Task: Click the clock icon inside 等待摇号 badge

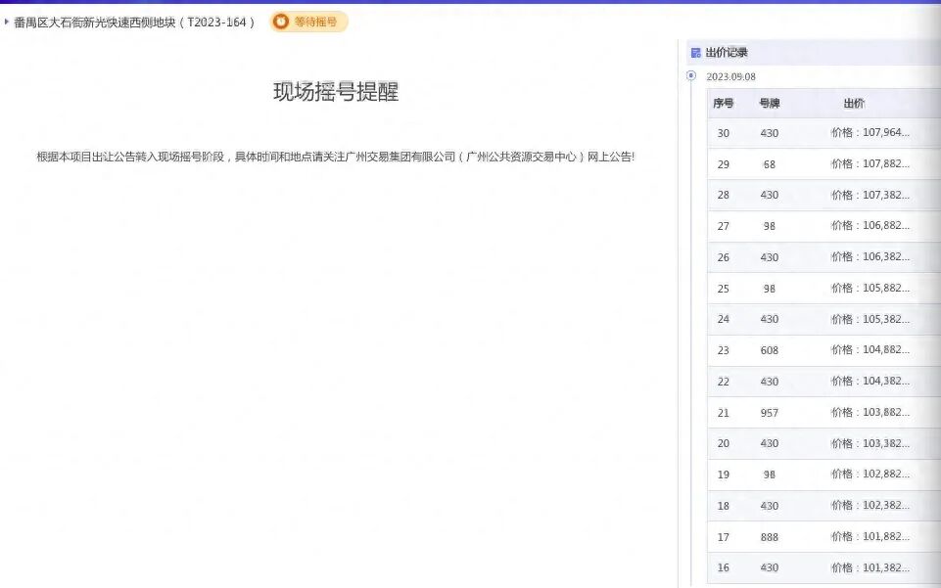Action: point(280,21)
